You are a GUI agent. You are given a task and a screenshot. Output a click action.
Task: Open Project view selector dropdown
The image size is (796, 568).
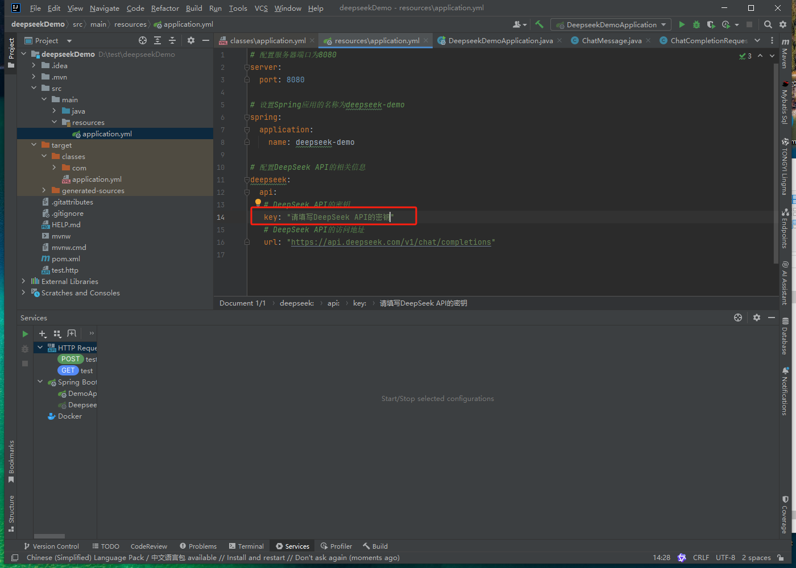[x=48, y=40]
